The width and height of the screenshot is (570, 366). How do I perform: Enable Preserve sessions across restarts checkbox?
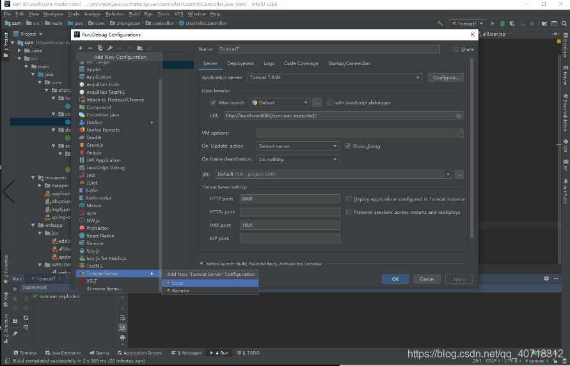click(x=349, y=212)
